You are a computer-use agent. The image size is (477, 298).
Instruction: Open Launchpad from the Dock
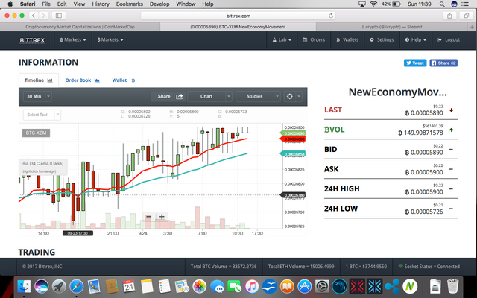point(59,286)
